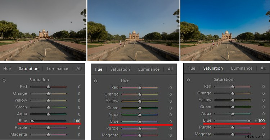Click the Blue value "0" in Hue panel

171,122
